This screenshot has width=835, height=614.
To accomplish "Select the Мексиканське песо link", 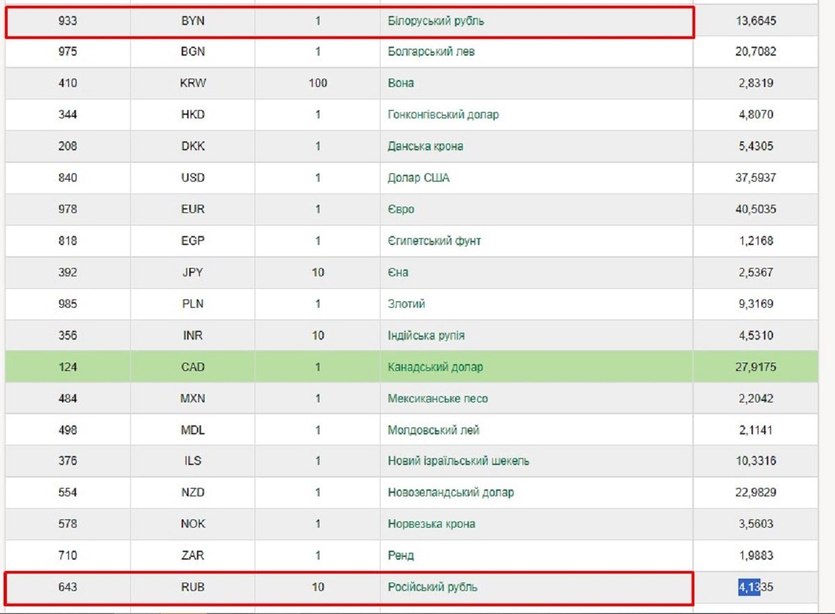I will (x=438, y=399).
